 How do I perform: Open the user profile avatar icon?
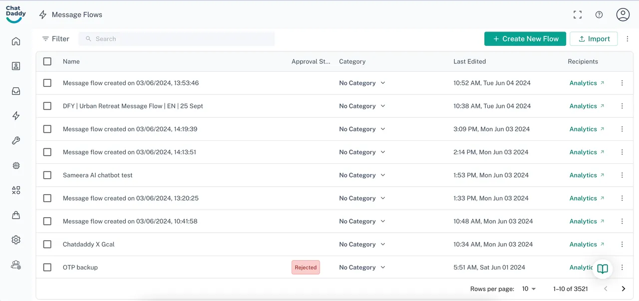click(x=623, y=15)
